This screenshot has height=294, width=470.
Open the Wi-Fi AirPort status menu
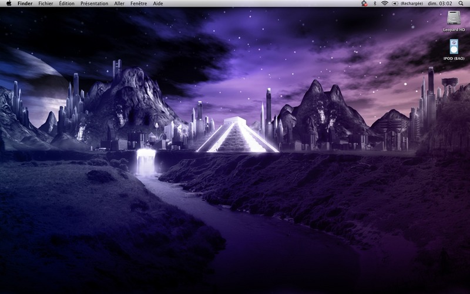(x=385, y=4)
